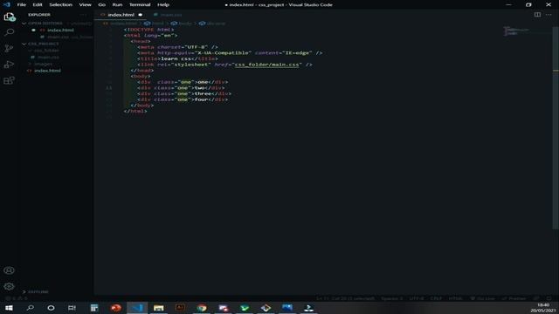Click the line and column status item

[345, 298]
